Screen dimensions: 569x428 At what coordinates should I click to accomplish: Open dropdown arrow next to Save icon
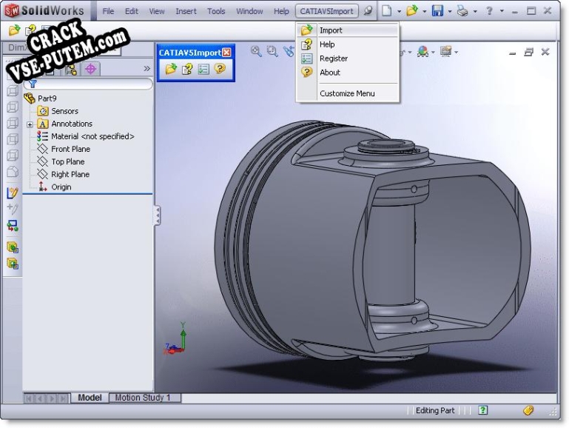(x=450, y=11)
